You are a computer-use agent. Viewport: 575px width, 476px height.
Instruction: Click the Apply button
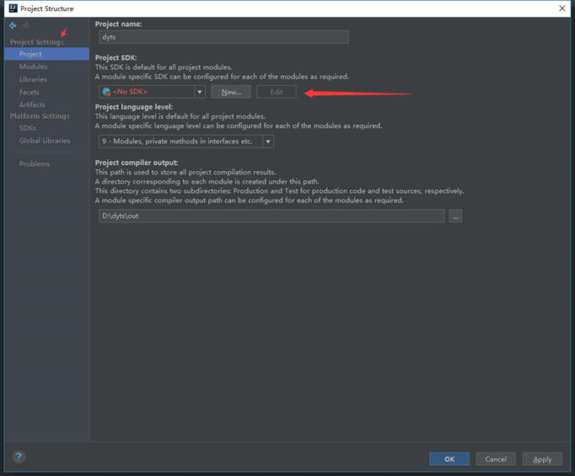click(542, 459)
